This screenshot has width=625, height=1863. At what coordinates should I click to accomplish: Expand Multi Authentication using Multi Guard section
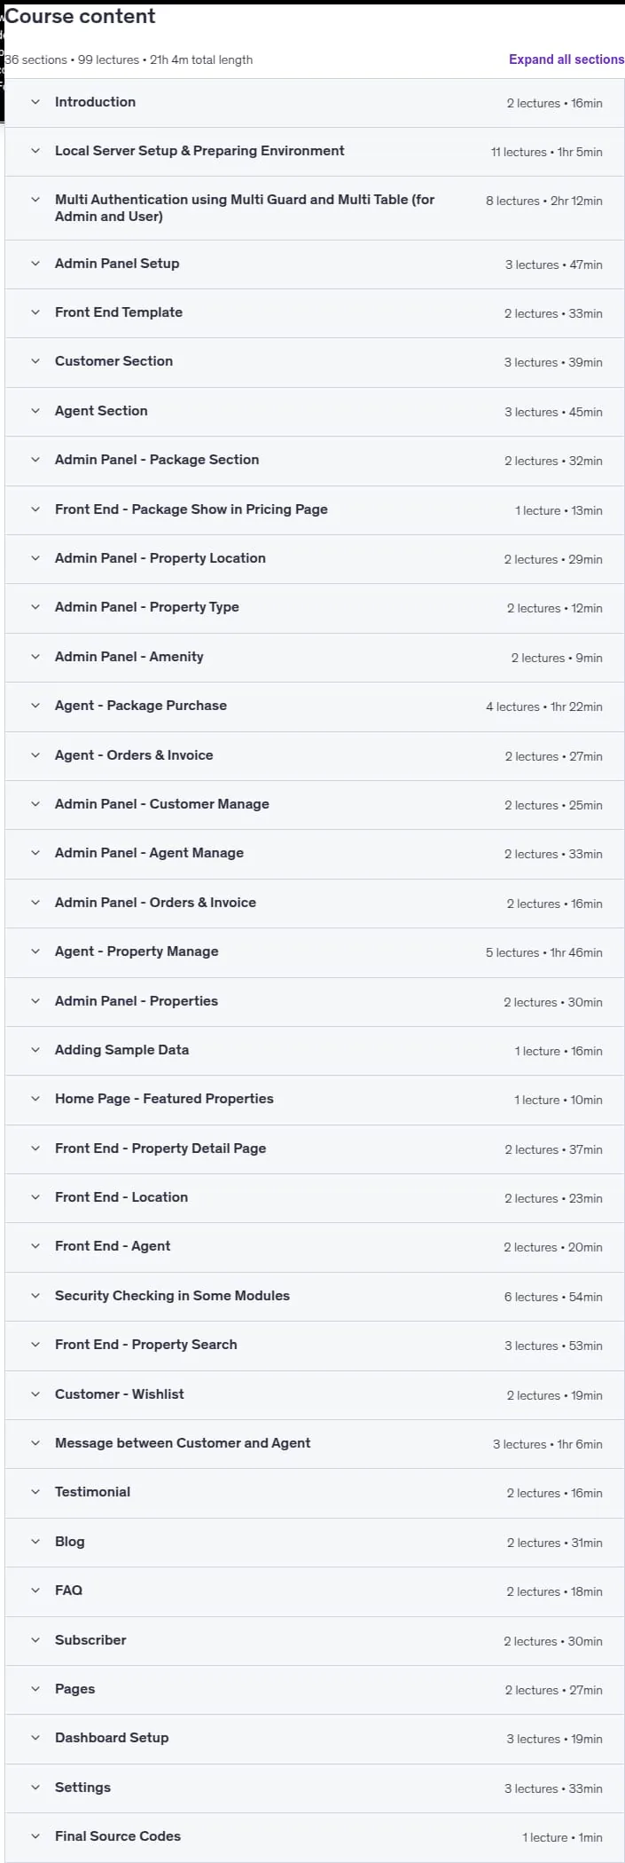pyautogui.click(x=315, y=209)
